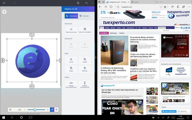Click the paste icon in Paint 3D top bar
This screenshot has width=192, height=120.
[78, 3]
